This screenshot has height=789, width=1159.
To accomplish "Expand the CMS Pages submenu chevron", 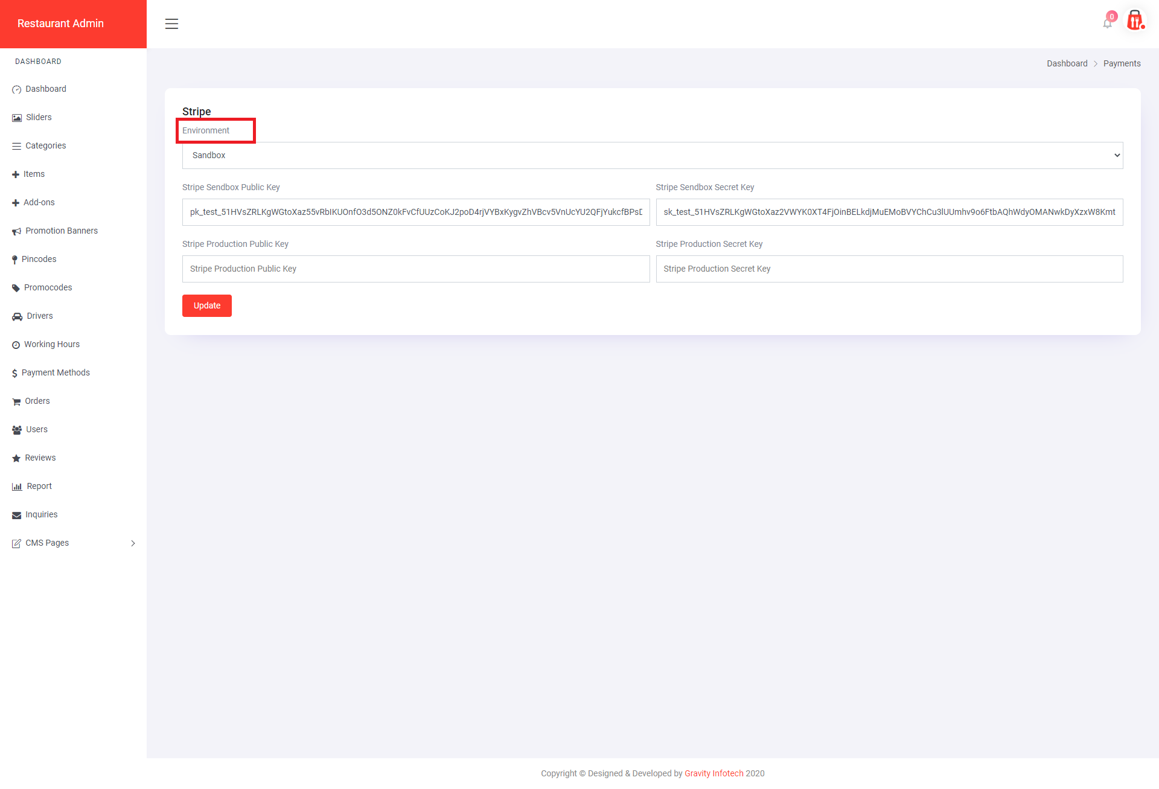I will point(133,543).
